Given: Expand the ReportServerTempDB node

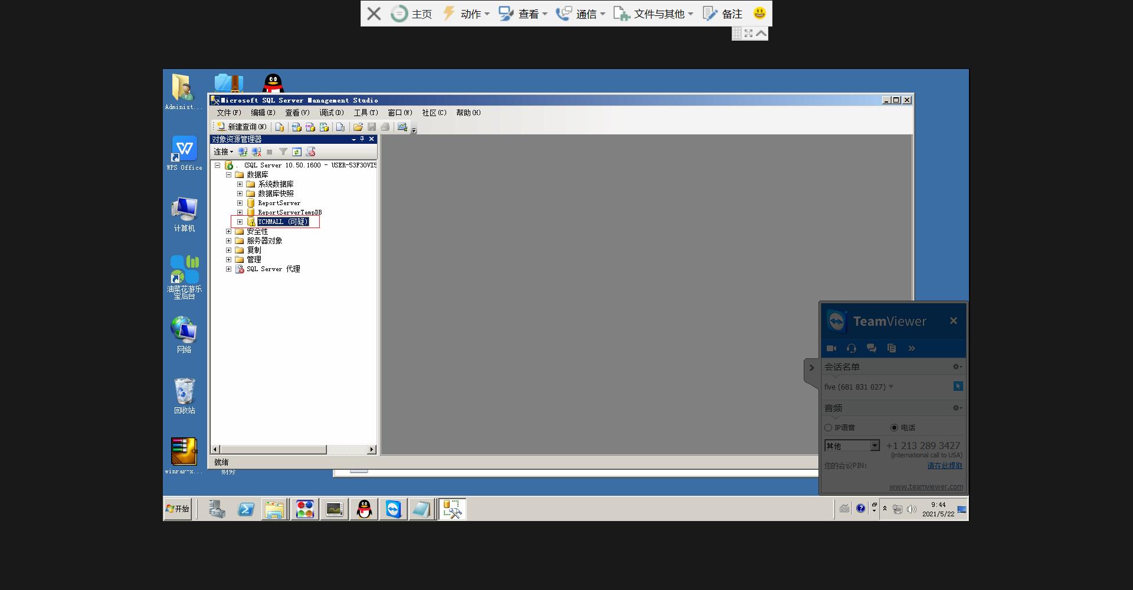Looking at the screenshot, I should 240,213.
